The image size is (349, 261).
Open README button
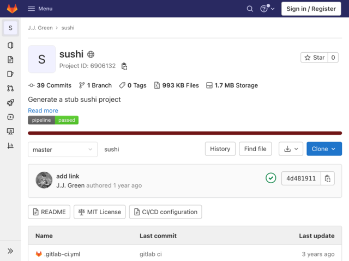pos(49,212)
